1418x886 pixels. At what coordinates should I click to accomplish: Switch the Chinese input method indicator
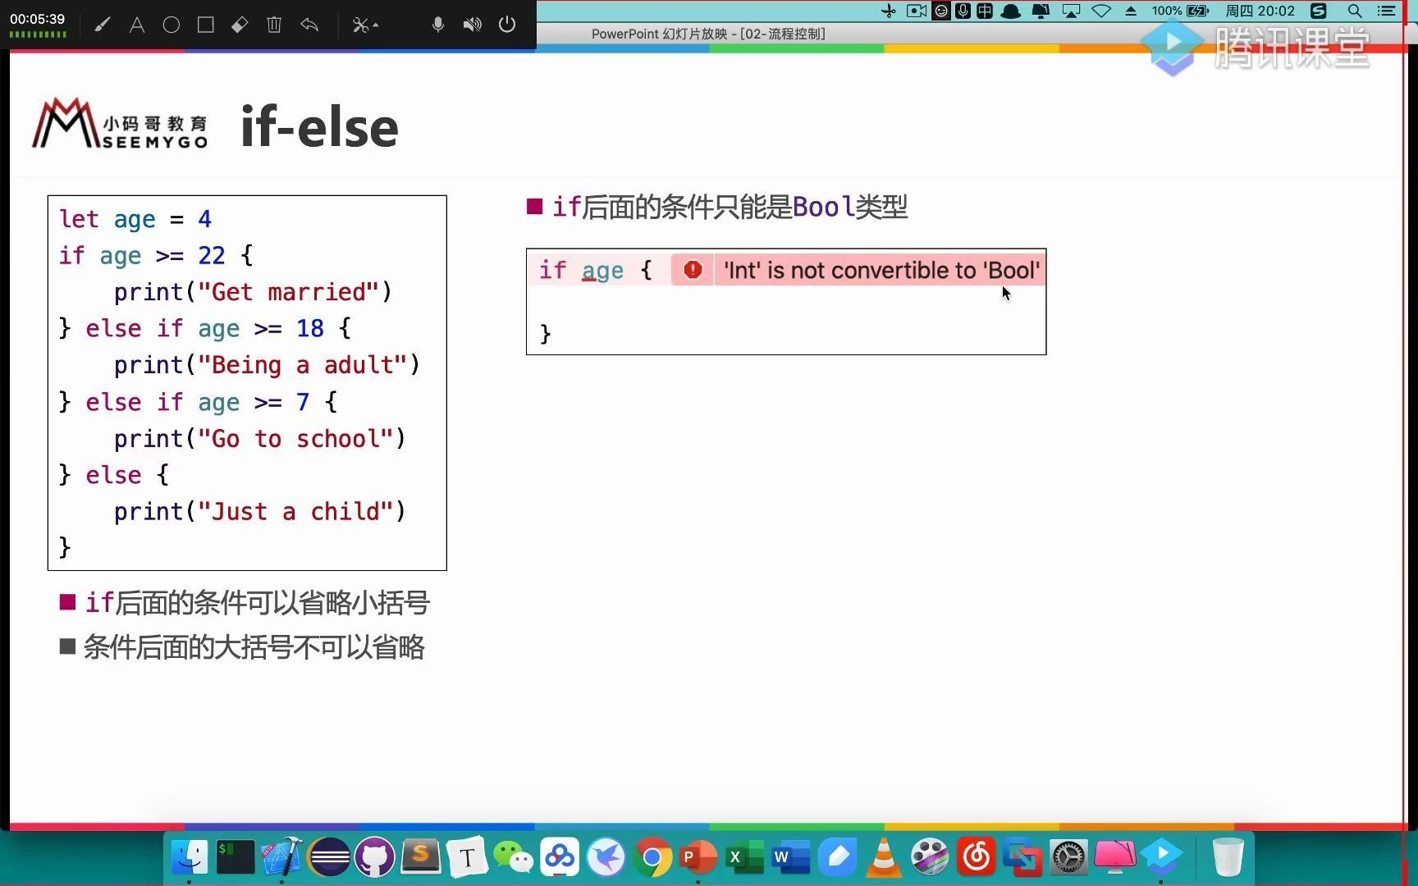click(x=984, y=11)
